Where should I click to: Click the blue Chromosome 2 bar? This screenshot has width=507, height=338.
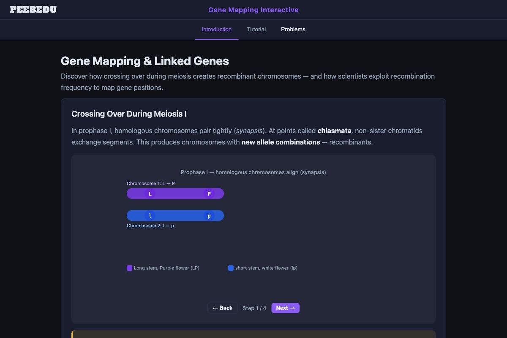180,215
